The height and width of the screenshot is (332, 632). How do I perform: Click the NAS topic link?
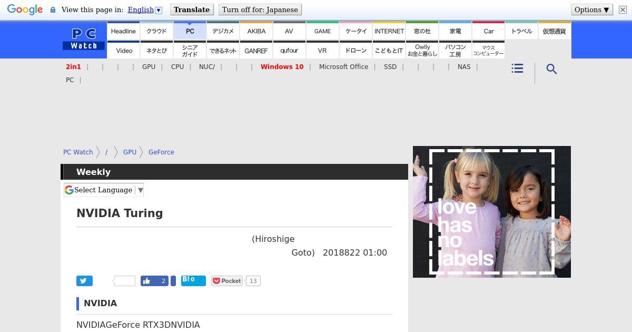coord(464,67)
